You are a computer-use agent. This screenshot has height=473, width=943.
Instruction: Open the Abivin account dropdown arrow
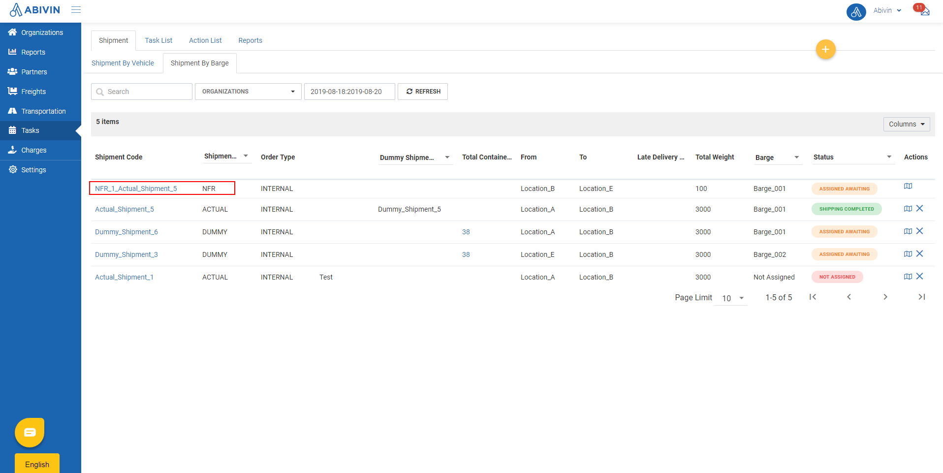(x=899, y=10)
